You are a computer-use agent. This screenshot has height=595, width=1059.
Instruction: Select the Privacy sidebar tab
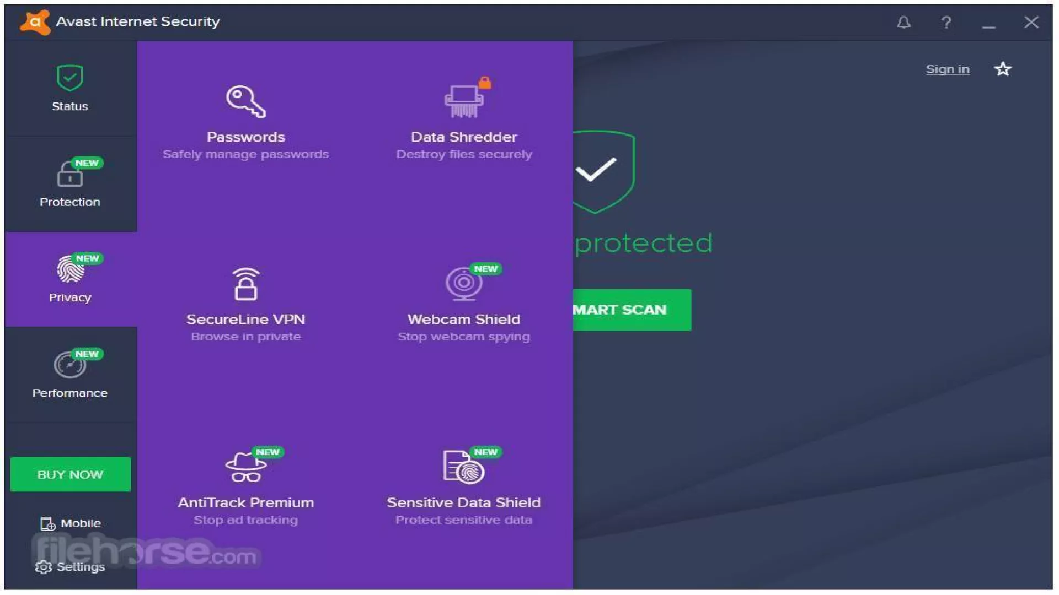point(70,279)
